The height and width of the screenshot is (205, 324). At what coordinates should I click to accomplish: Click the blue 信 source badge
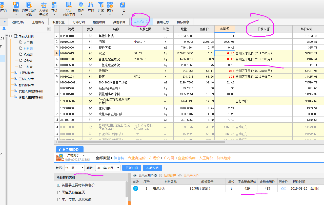click(x=136, y=188)
